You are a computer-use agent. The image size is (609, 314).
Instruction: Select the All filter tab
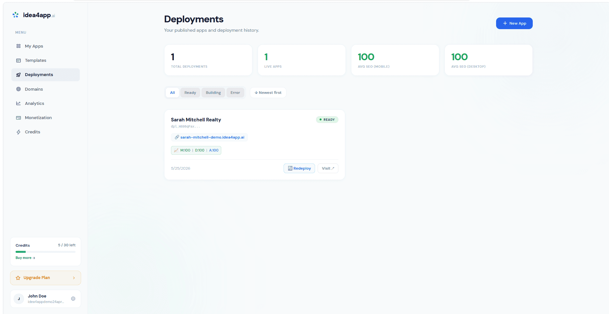(x=172, y=93)
